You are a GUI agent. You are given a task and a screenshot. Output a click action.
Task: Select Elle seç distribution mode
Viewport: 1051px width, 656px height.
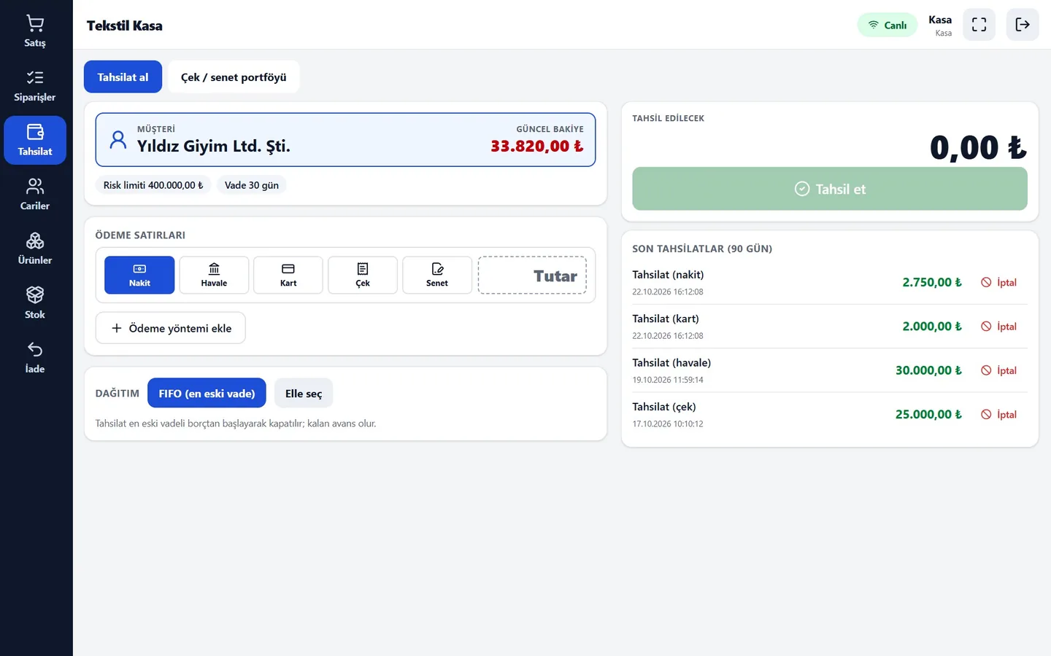click(304, 393)
